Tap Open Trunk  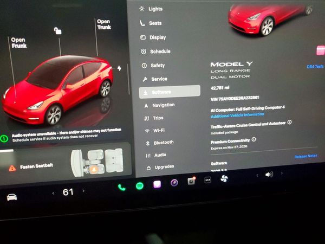coord(104,24)
